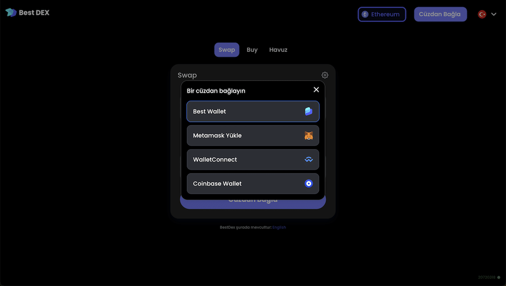Click the 'BestDex şurada mevcuttur:' text
Image resolution: width=506 pixels, height=286 pixels.
[x=245, y=227]
